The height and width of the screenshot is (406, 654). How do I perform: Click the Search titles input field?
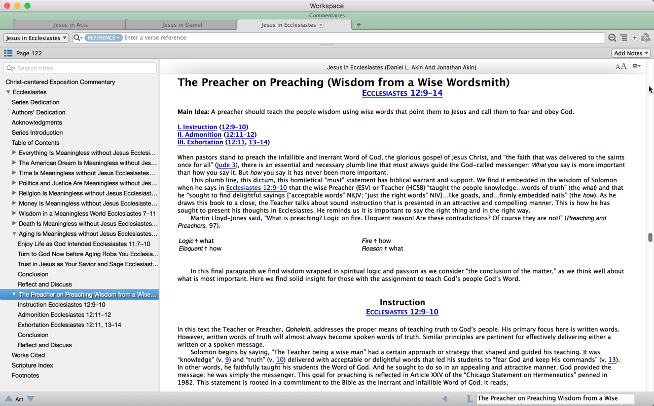tap(81, 68)
